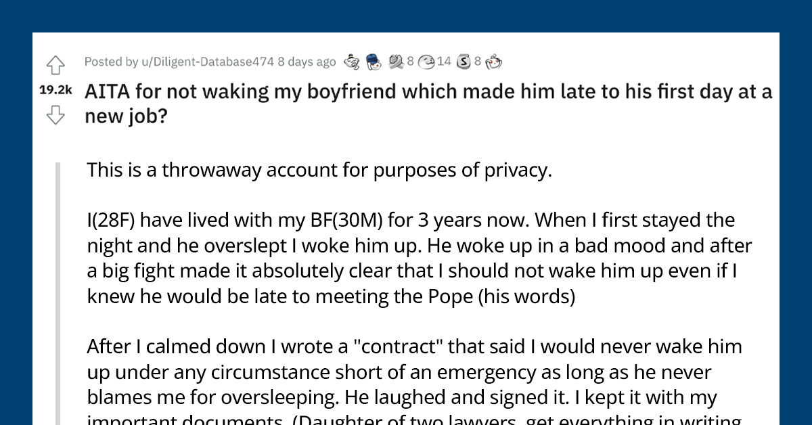This screenshot has width=812, height=425.
Task: Toggle the downvote on this post
Action: (56, 116)
